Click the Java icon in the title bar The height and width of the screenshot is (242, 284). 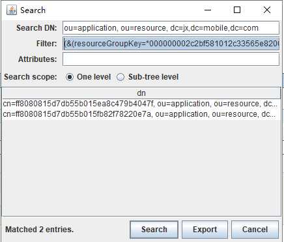(x=12, y=10)
